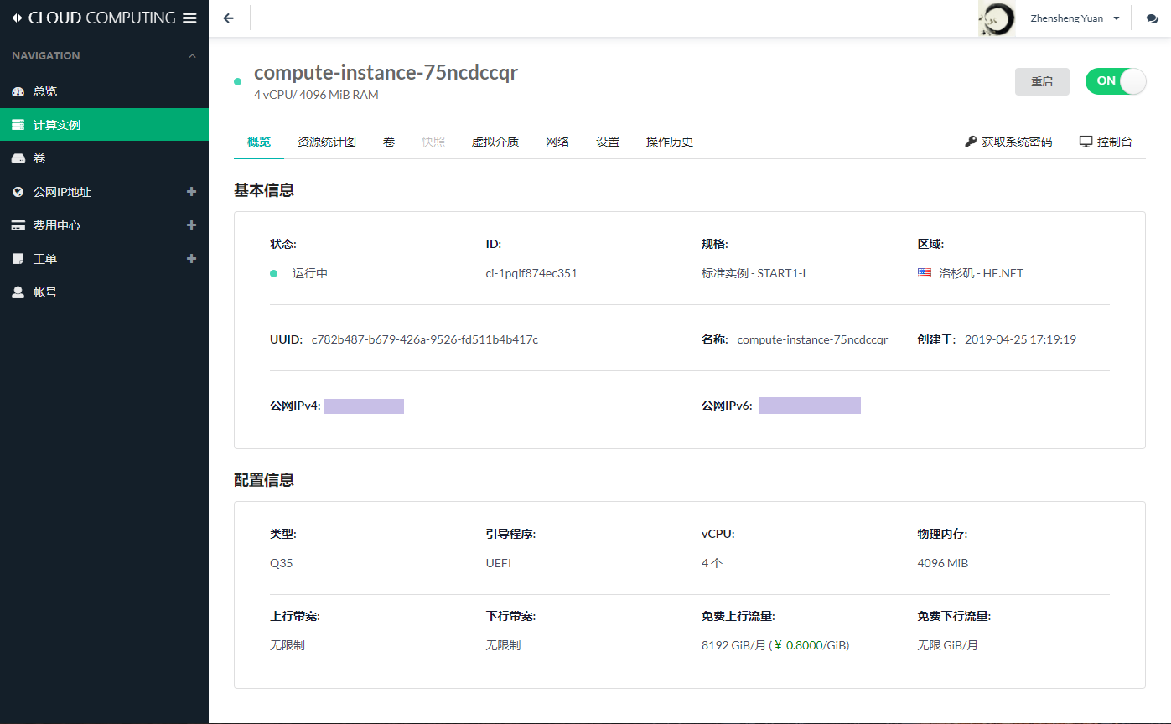Open the chat messages icon

[1153, 18]
